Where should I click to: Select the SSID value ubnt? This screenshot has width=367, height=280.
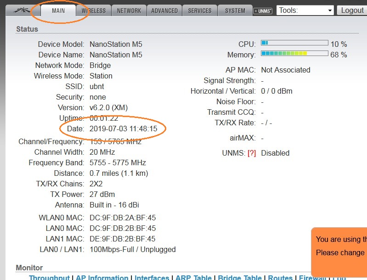[96, 87]
